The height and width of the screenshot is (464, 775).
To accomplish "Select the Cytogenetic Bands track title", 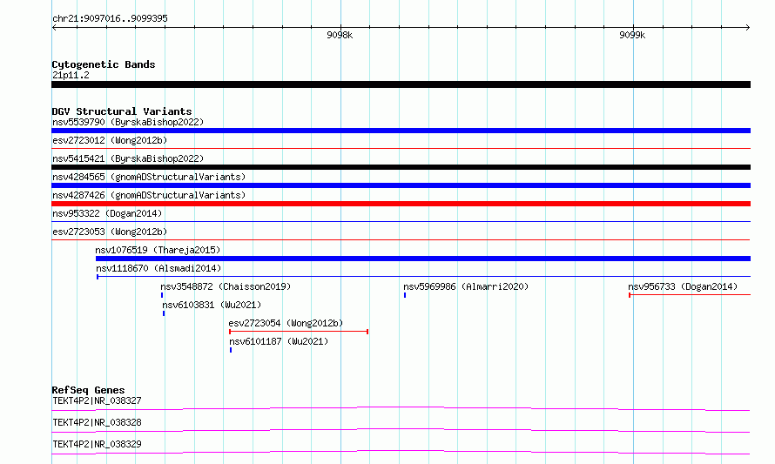I will coord(104,64).
